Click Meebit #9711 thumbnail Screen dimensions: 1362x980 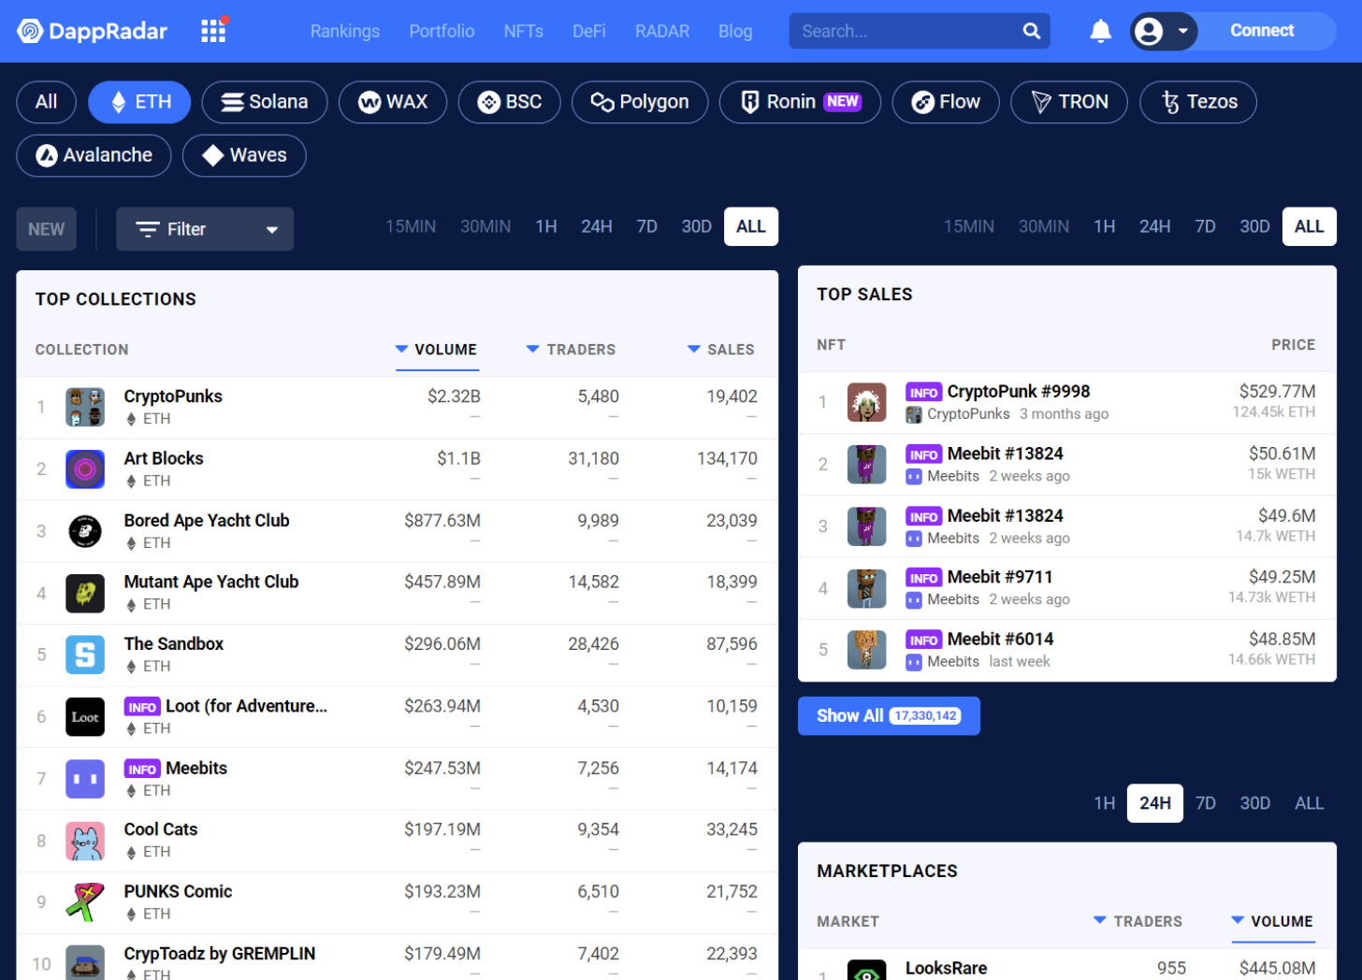pyautogui.click(x=866, y=588)
